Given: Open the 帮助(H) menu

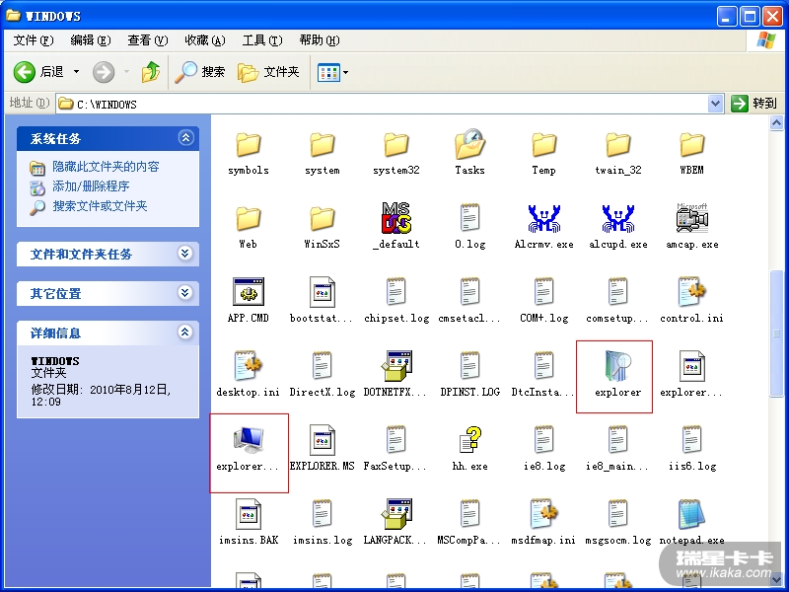Looking at the screenshot, I should (320, 40).
